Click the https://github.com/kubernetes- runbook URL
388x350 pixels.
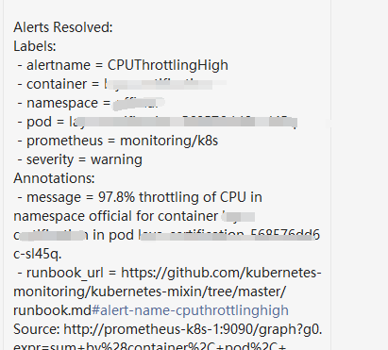221,273
